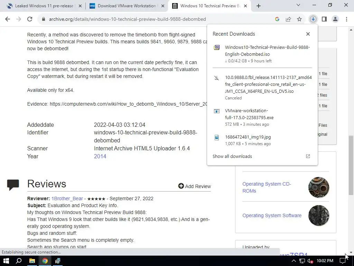Go back to previous page

point(8,19)
